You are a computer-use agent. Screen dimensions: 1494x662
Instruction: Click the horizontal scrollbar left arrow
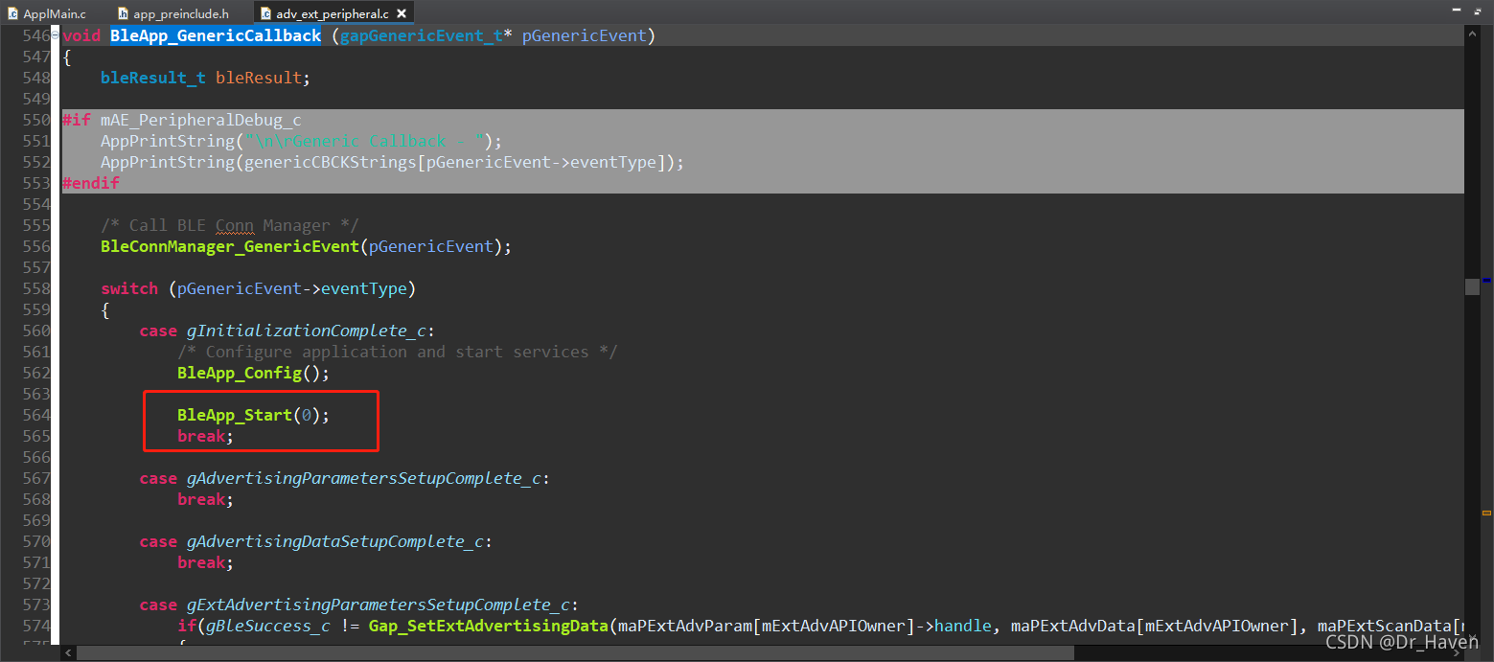tap(67, 652)
